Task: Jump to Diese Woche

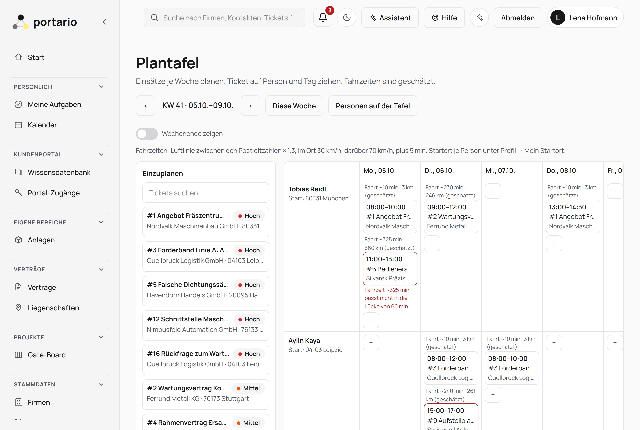Action: [294, 106]
